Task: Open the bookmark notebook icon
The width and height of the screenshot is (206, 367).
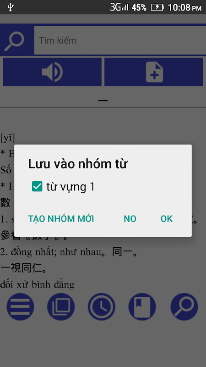Action: [x=142, y=306]
